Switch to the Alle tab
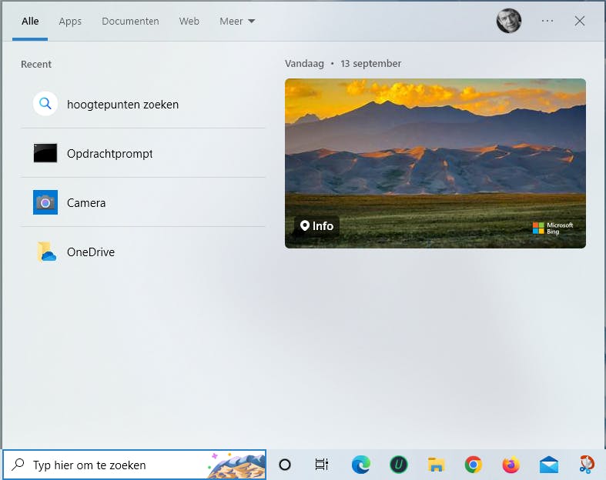Screen dimensions: 606x480 [30, 22]
